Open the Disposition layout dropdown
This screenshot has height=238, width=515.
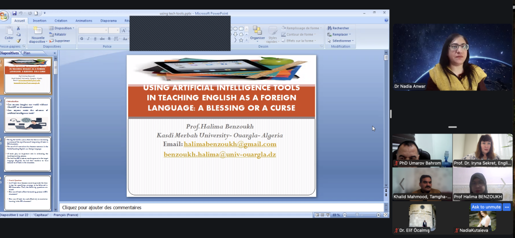[x=62, y=28]
